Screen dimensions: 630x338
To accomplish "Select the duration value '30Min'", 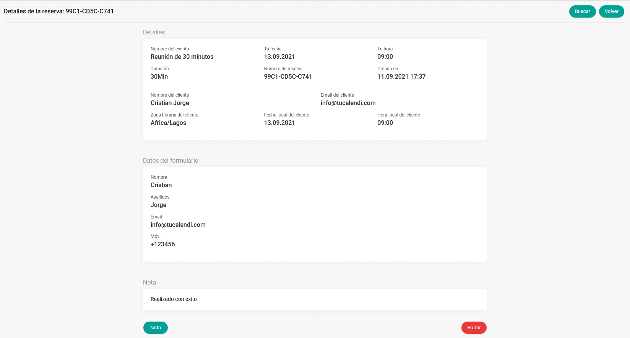I will (159, 76).
